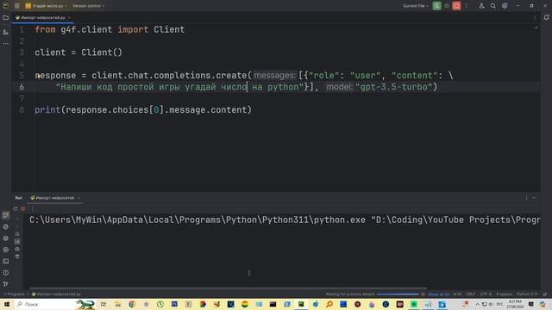Close the Импорт нейросетей run tab
Screen dimensions: 552x310
tap(78, 198)
